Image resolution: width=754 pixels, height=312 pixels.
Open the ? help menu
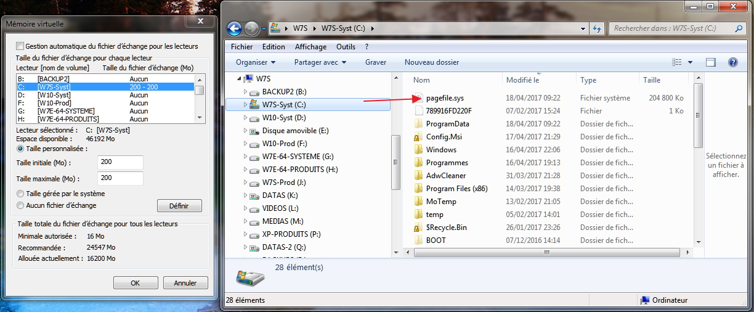(x=367, y=47)
